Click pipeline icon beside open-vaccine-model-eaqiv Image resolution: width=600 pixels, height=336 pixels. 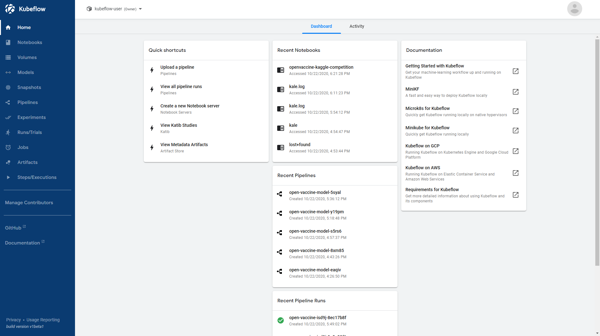(280, 271)
